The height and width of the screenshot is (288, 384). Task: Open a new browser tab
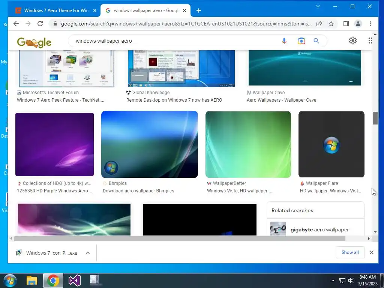click(199, 10)
